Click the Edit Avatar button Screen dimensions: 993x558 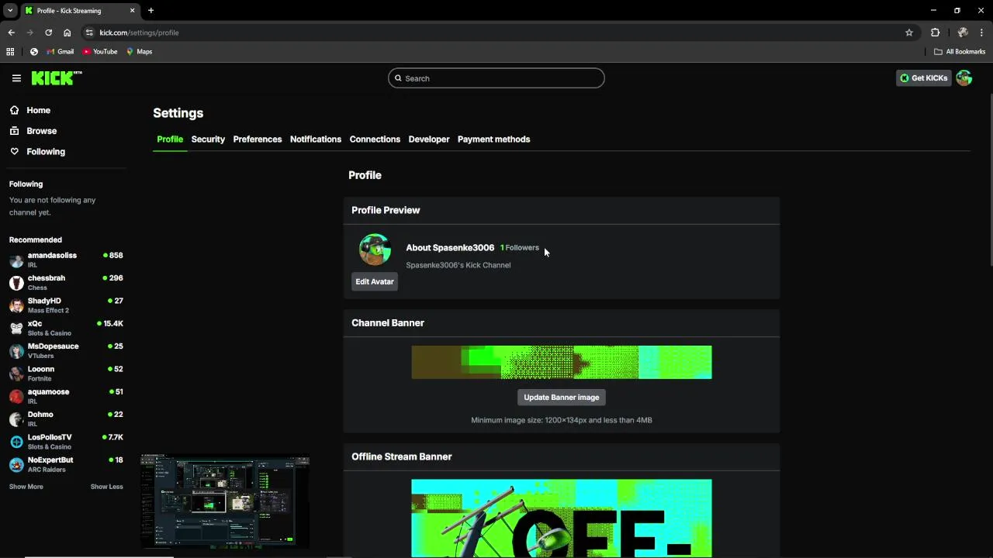[375, 282]
